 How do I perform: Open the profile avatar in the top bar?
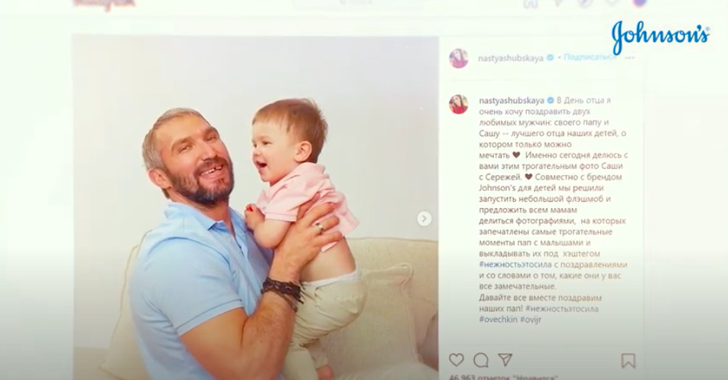pyautogui.click(x=640, y=2)
